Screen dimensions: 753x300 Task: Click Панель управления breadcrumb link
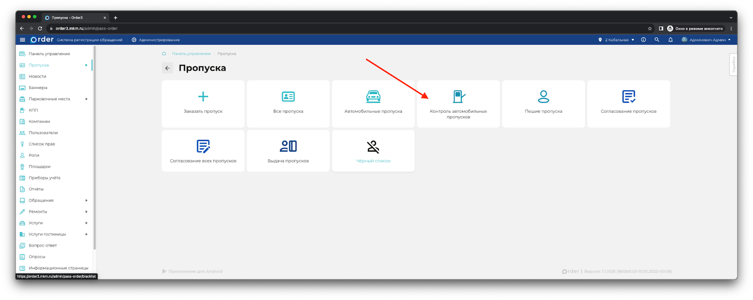tap(191, 54)
